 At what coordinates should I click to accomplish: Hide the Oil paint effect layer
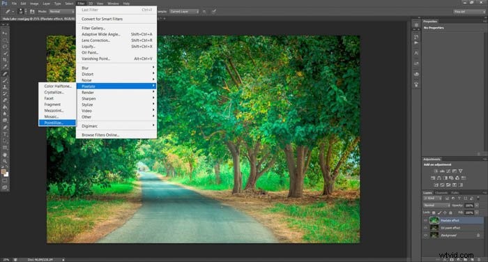tap(425, 228)
